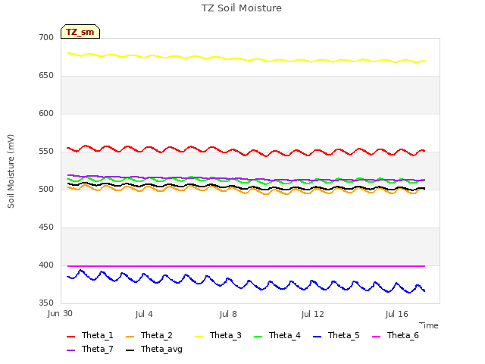The image size is (485, 364).
Task: Click the blue Theta_5 legend swatch
Action: (317, 337)
